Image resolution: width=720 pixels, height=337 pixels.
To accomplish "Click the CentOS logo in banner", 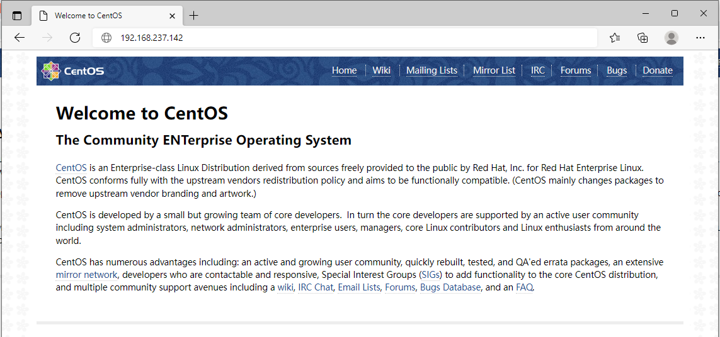I will [x=72, y=70].
